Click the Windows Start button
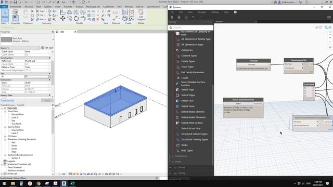The width and height of the screenshot is (333, 187). pos(4,183)
